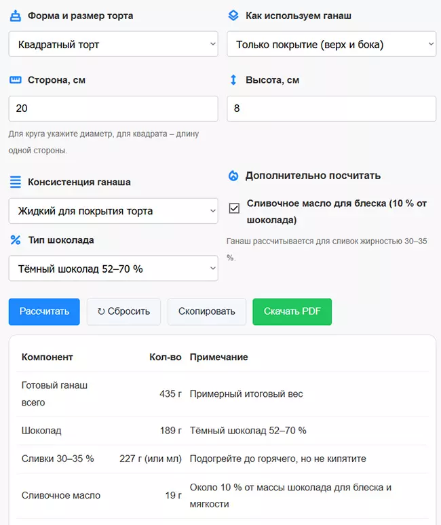Image resolution: width=441 pixels, height=525 pixels.
Task: Expand the Только покрытие usage dropdown
Action: click(x=331, y=45)
